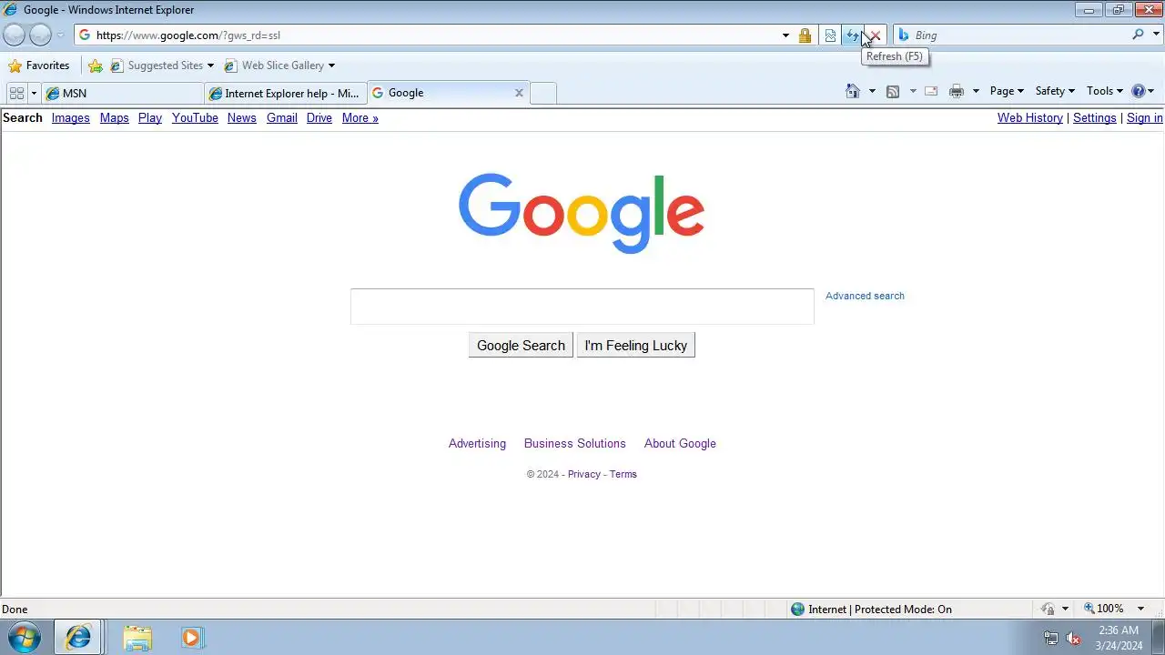View the security report lock icon
Screen dimensions: 1165x655
click(805, 35)
